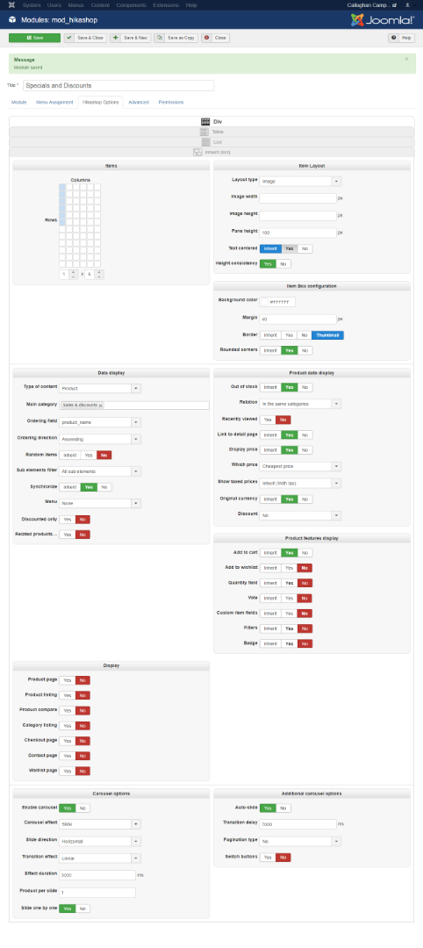423x948 pixels.
Task: Select the Div layout icon
Action: click(x=205, y=121)
